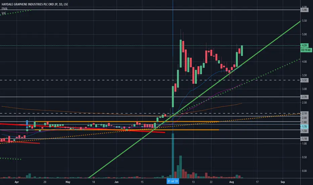Select the EMA indicator label
This screenshot has height=185, width=313.
(x=4, y=9)
